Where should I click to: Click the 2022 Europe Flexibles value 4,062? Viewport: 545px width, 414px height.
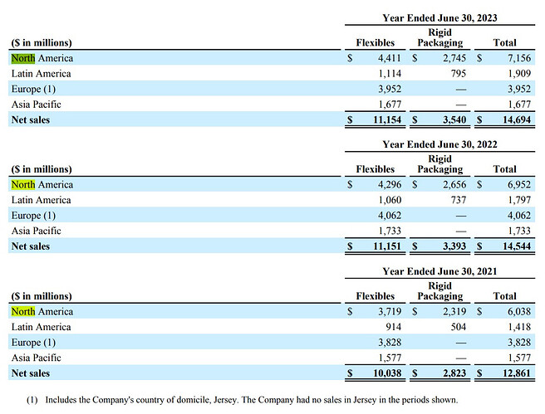coord(390,216)
